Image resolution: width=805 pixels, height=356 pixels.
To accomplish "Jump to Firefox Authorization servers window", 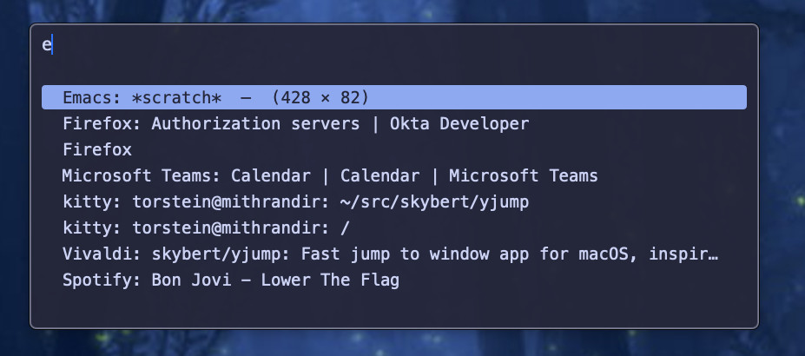I will pos(295,123).
